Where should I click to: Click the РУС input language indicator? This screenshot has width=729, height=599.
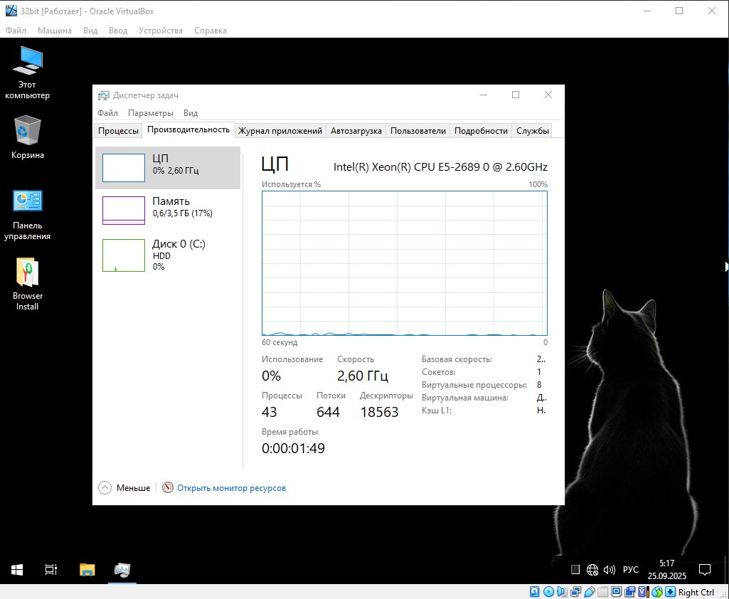[630, 569]
